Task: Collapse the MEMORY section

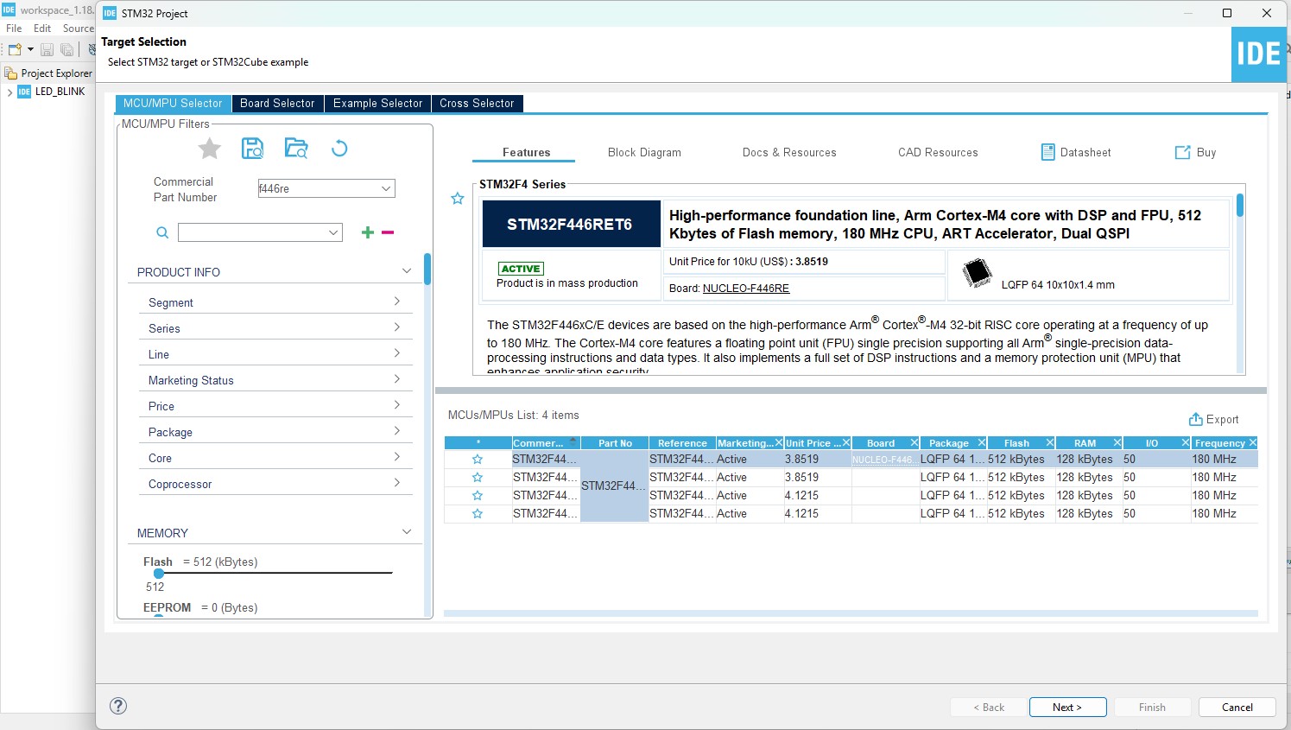Action: click(x=407, y=532)
